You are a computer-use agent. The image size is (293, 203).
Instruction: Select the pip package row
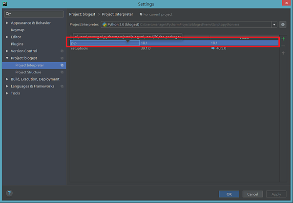(174, 43)
